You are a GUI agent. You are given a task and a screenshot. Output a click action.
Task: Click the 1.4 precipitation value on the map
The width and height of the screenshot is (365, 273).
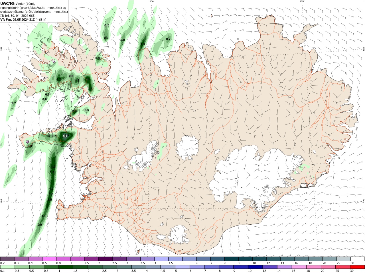tap(90, 89)
